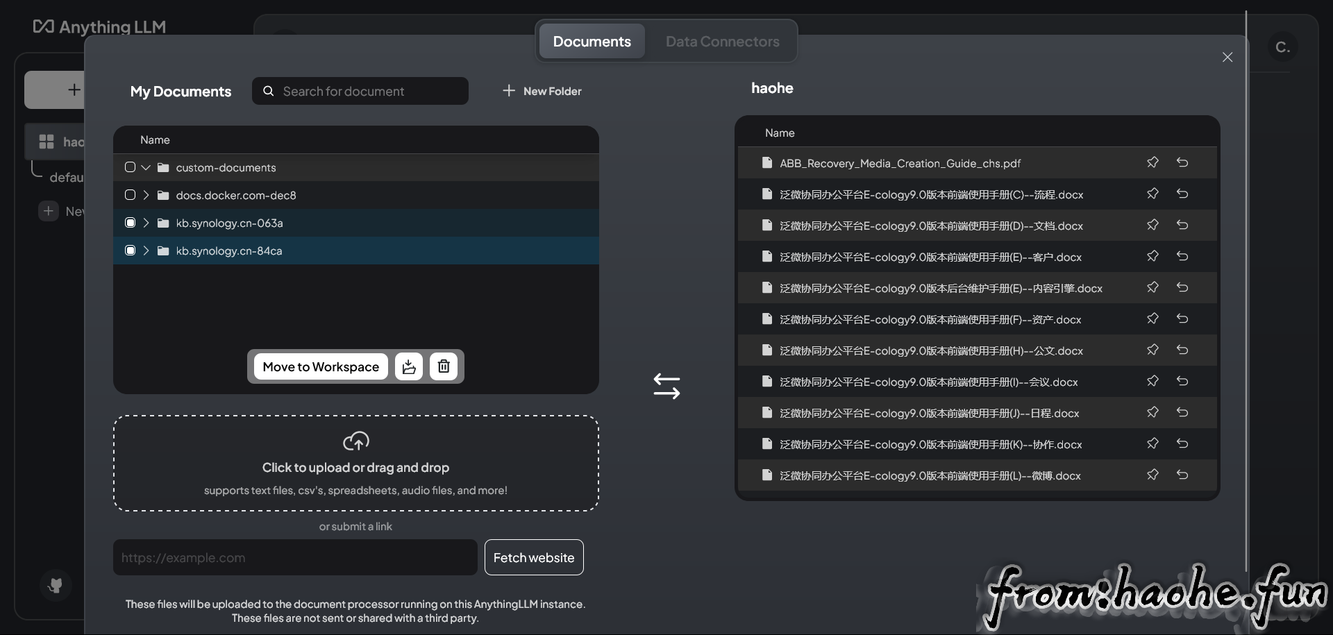Remove 手册(J)--日程.docx from workspace
Screen dimensions: 1333x635
(x=1182, y=412)
